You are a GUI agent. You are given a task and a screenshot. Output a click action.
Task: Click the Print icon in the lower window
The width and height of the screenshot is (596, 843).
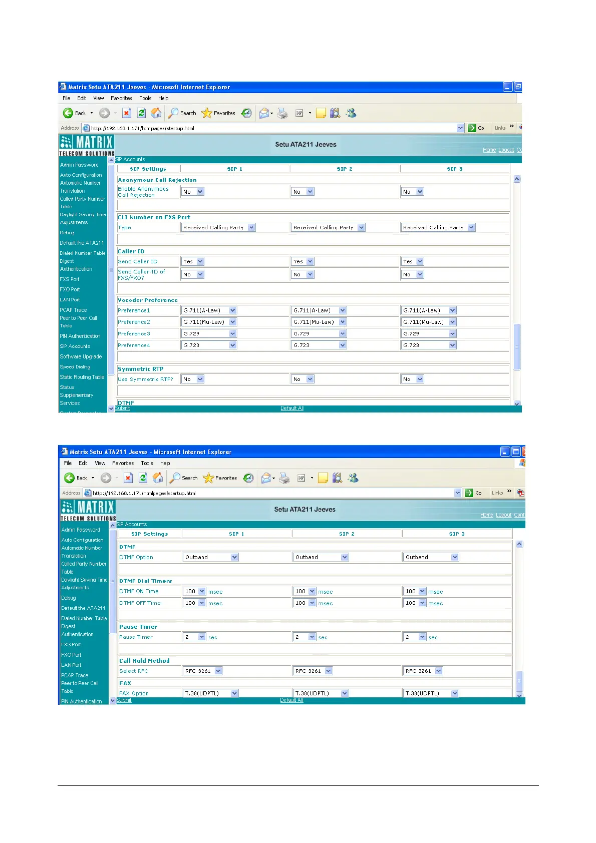(x=284, y=478)
